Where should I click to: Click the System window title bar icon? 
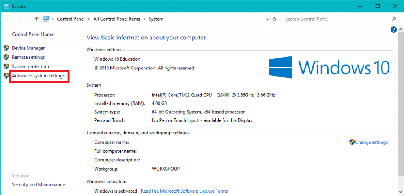click(7, 6)
